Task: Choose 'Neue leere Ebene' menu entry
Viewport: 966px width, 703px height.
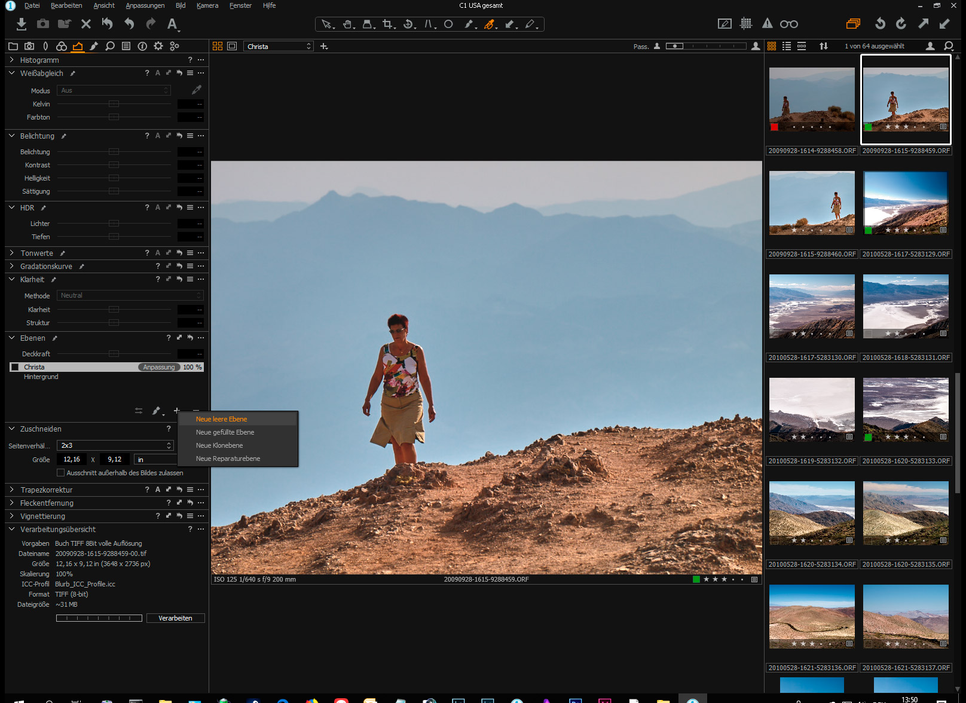Action: tap(238, 419)
